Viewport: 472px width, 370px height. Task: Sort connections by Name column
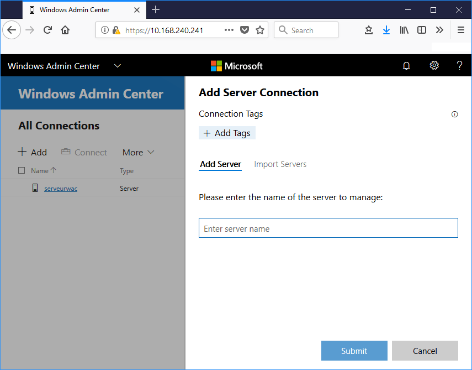44,171
